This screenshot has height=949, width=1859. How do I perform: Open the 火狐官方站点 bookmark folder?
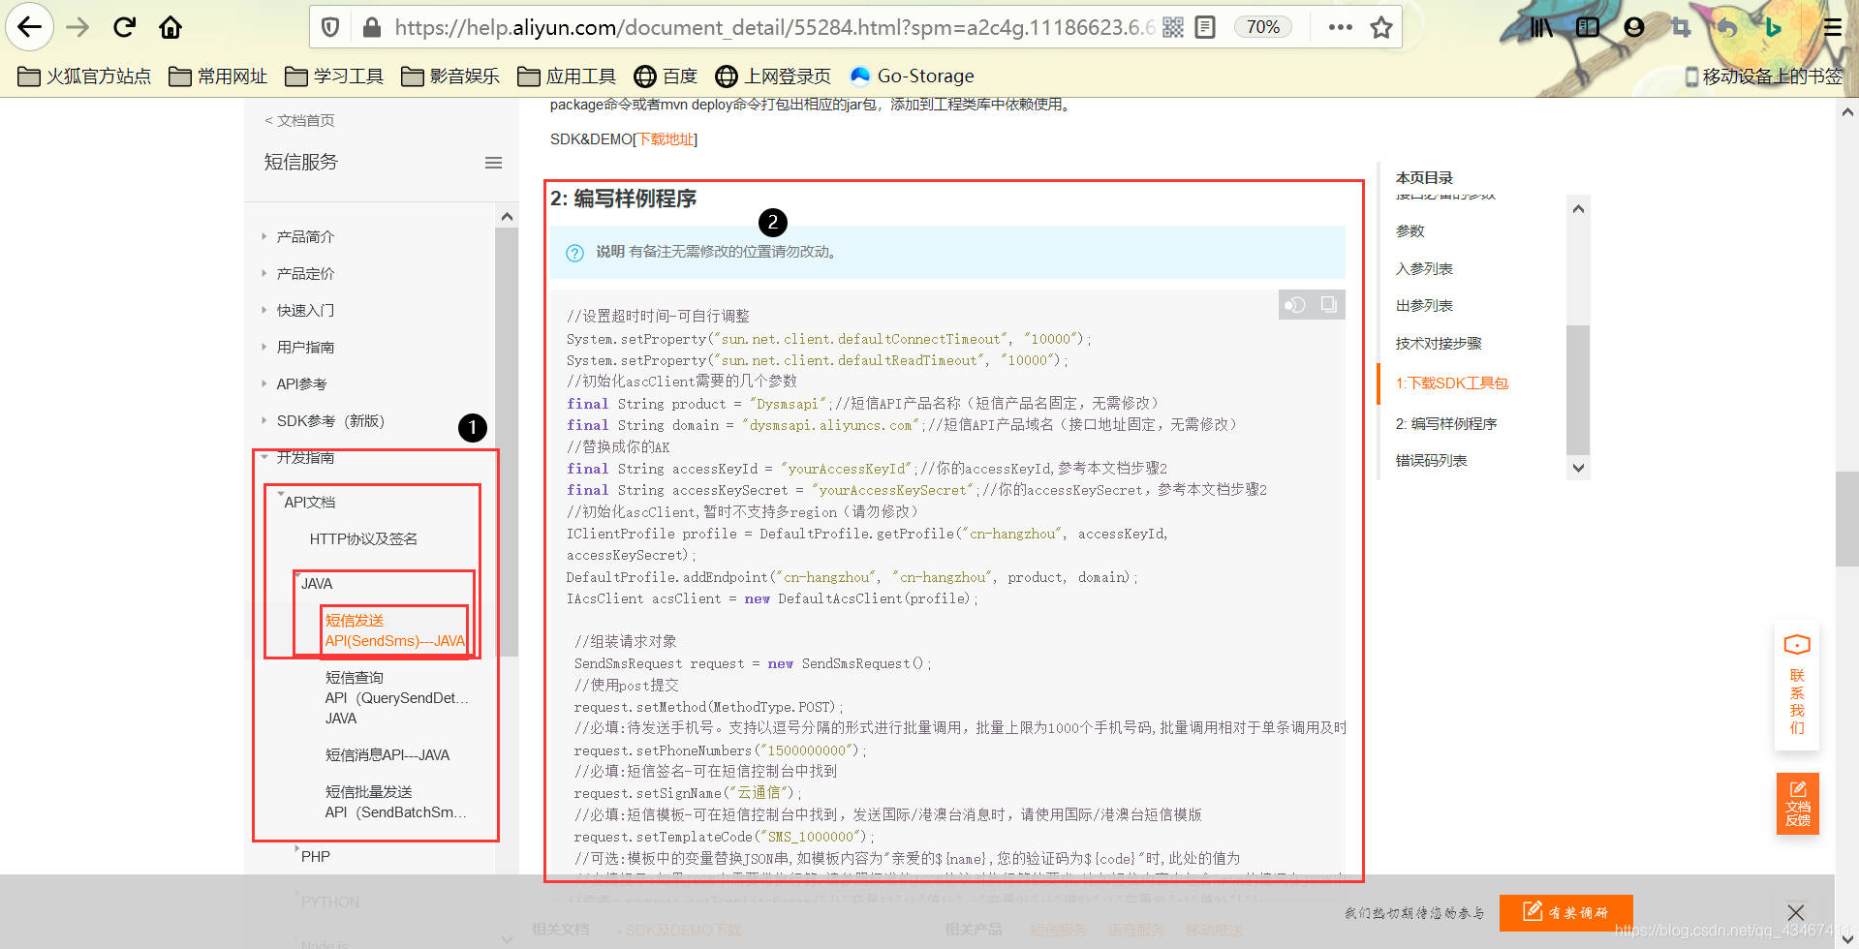(84, 76)
